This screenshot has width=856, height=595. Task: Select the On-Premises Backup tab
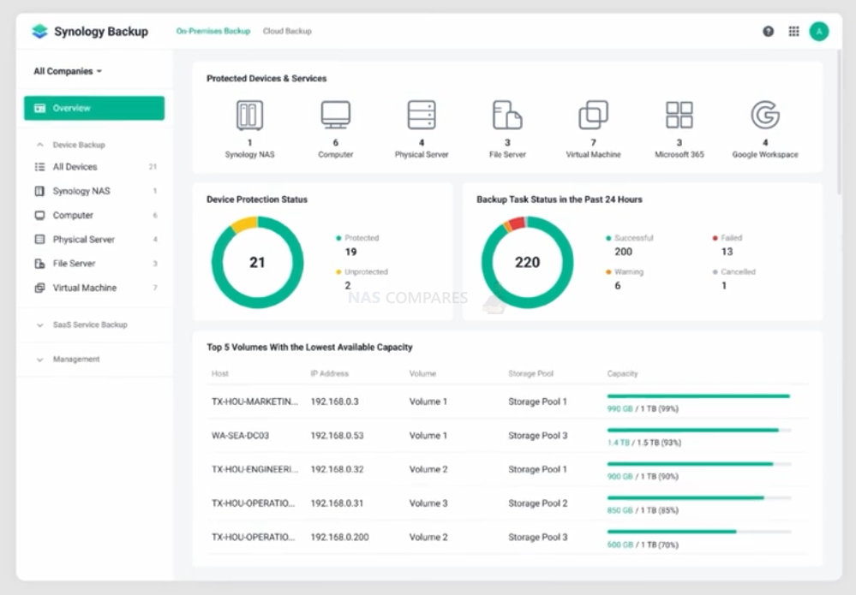[213, 31]
